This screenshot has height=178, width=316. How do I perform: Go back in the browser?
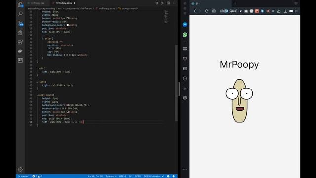click(195, 11)
